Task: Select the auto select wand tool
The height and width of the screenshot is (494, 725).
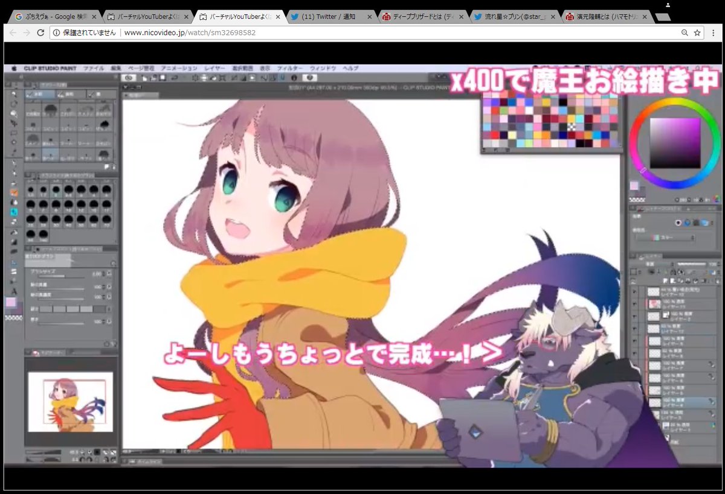Action: tap(13, 142)
